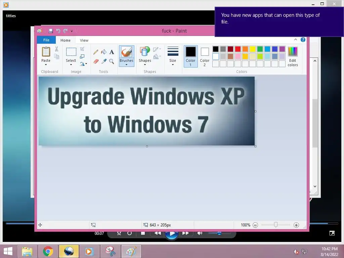Viewport: 344px width, 258px height.
Task: Expand the Brushes dropdown arrow
Action: (x=127, y=65)
